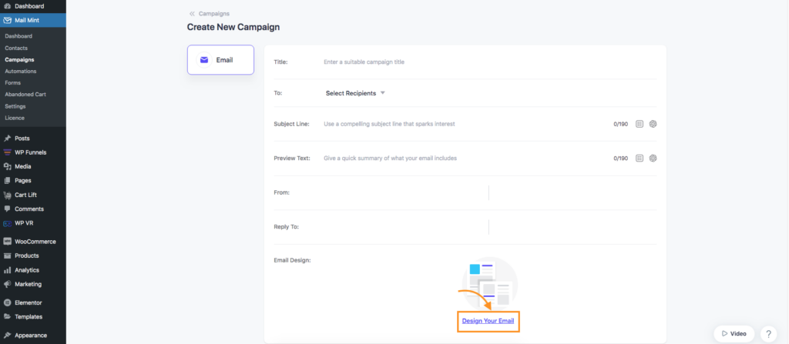789x344 pixels.
Task: Click the Video button
Action: coord(734,333)
